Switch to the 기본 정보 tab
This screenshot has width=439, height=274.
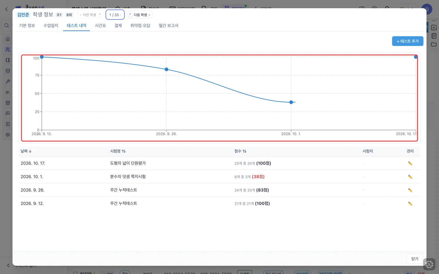(27, 25)
